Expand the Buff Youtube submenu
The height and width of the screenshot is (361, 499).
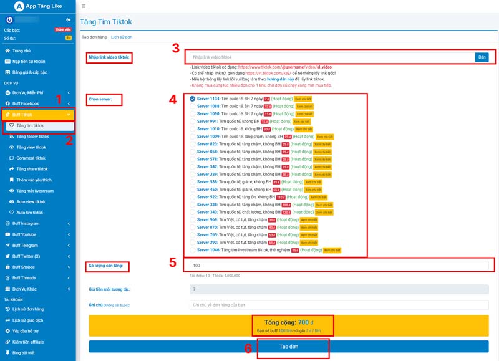point(69,234)
